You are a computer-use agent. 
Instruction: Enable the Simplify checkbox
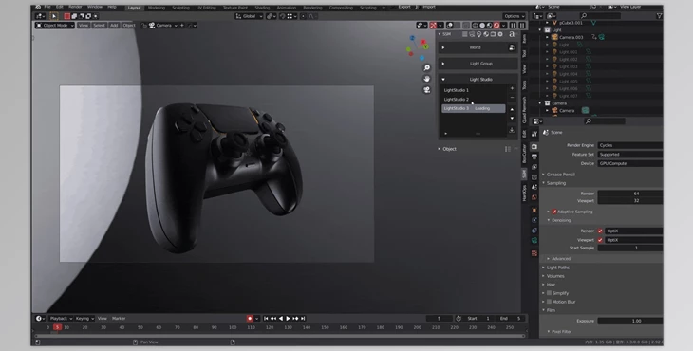pyautogui.click(x=549, y=293)
